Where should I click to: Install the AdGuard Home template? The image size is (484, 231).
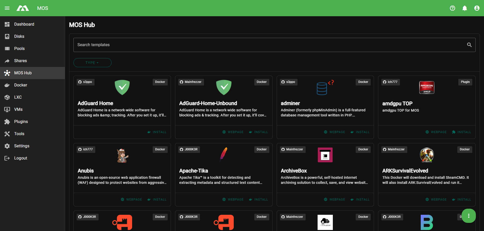tap(157, 132)
